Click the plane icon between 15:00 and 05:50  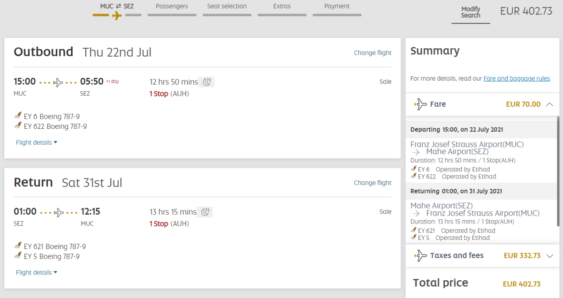click(x=58, y=82)
